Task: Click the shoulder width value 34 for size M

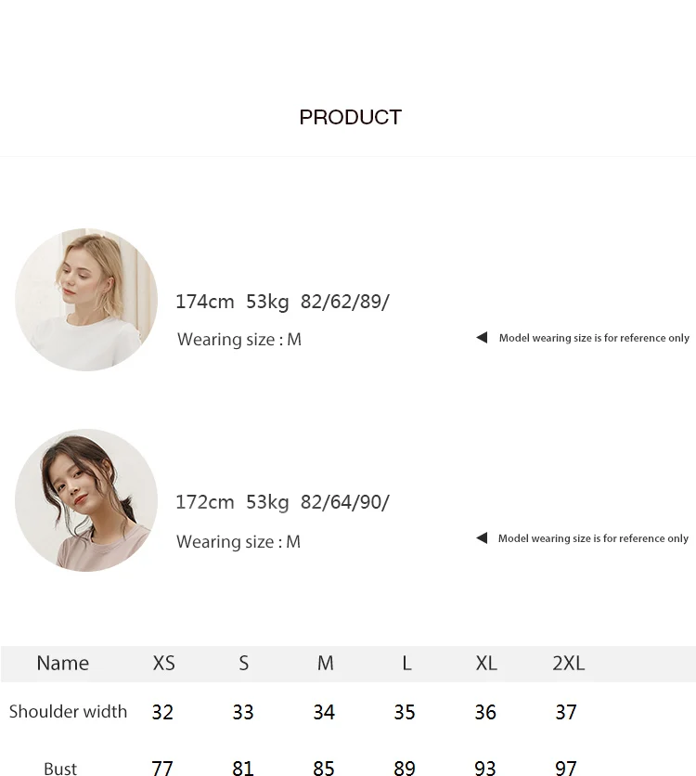Action: [324, 712]
